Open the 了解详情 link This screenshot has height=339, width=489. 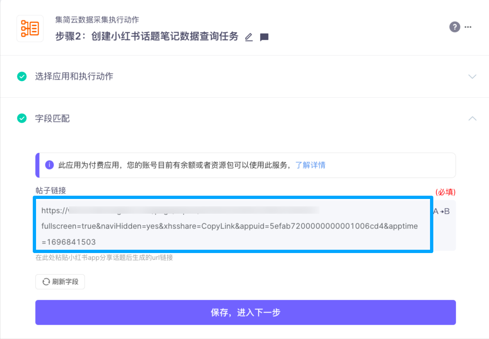310,165
